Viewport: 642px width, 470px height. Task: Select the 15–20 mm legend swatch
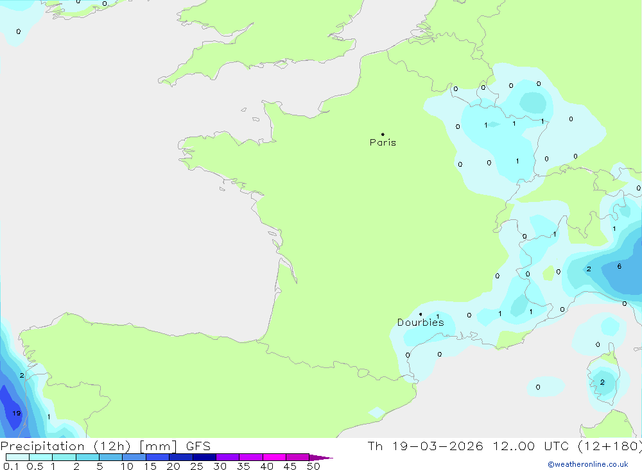(158, 457)
